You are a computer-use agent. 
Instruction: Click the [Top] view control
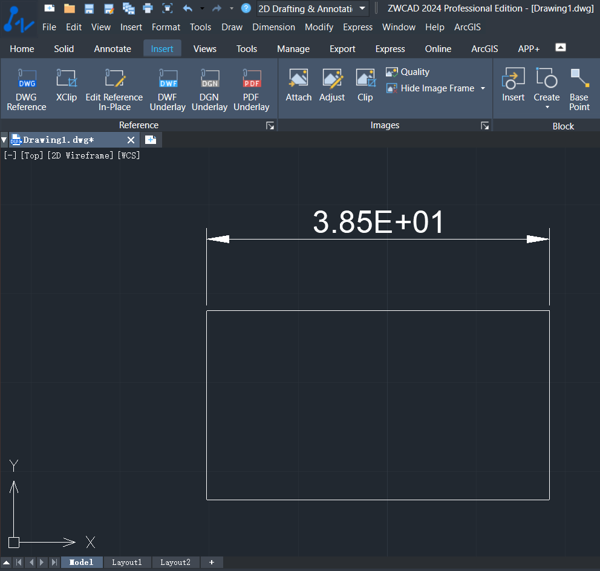(32, 155)
